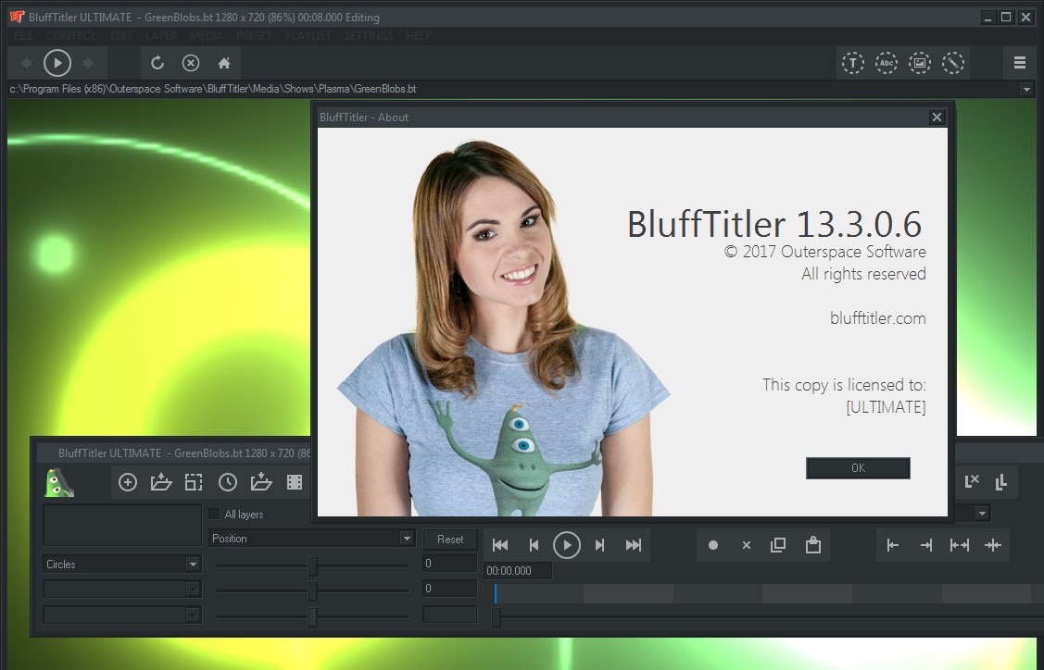Image resolution: width=1044 pixels, height=670 pixels.
Task: Click OK in the About dialog
Action: tap(858, 467)
